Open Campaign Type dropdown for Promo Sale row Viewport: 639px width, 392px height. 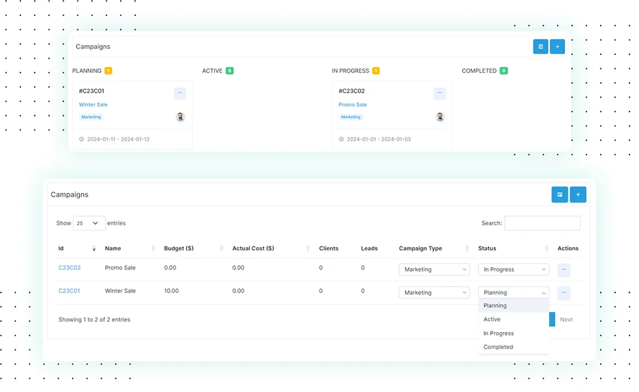(434, 269)
